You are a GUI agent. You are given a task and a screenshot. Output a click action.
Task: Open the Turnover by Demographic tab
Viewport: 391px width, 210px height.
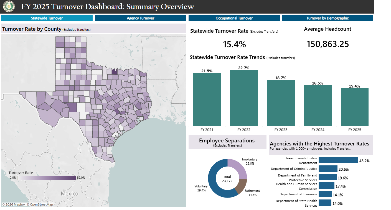(328, 18)
